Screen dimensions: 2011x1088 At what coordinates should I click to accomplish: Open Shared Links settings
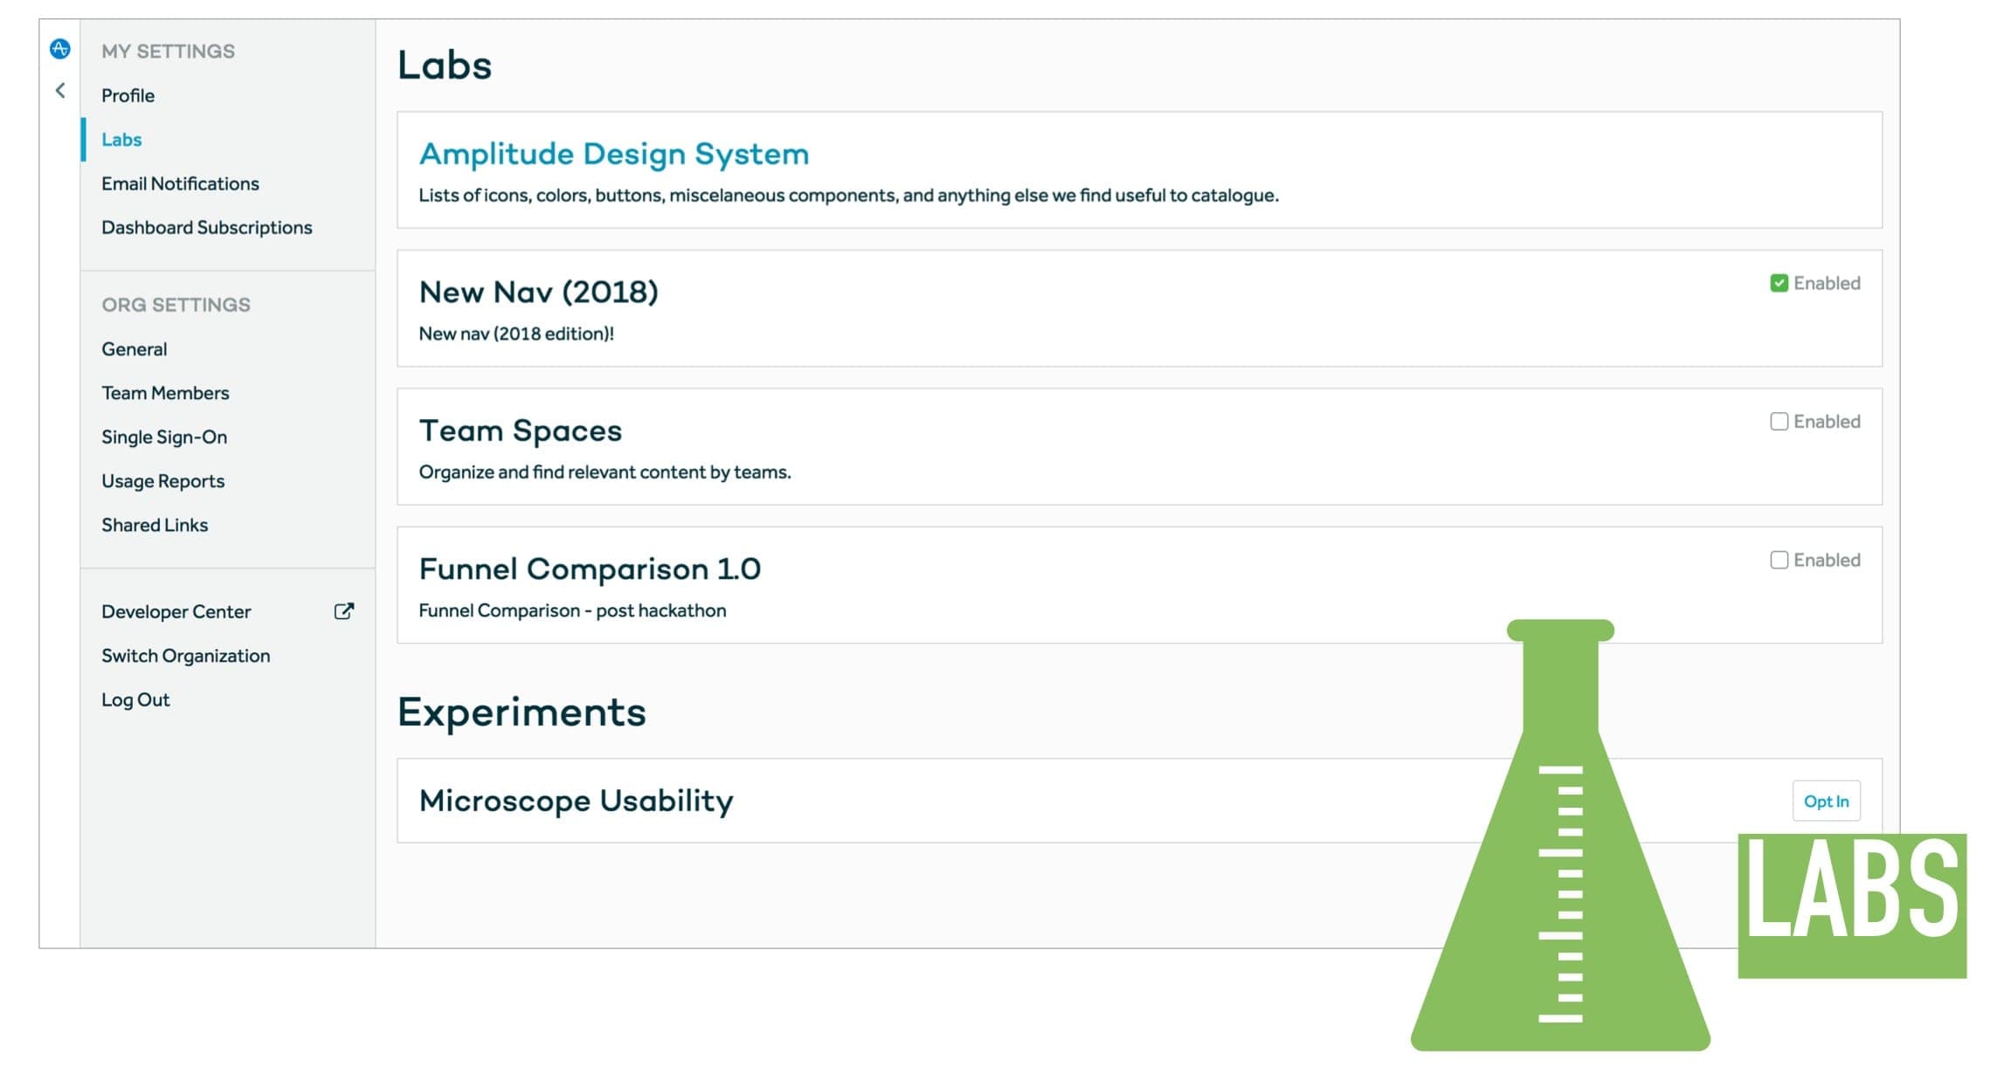click(155, 525)
